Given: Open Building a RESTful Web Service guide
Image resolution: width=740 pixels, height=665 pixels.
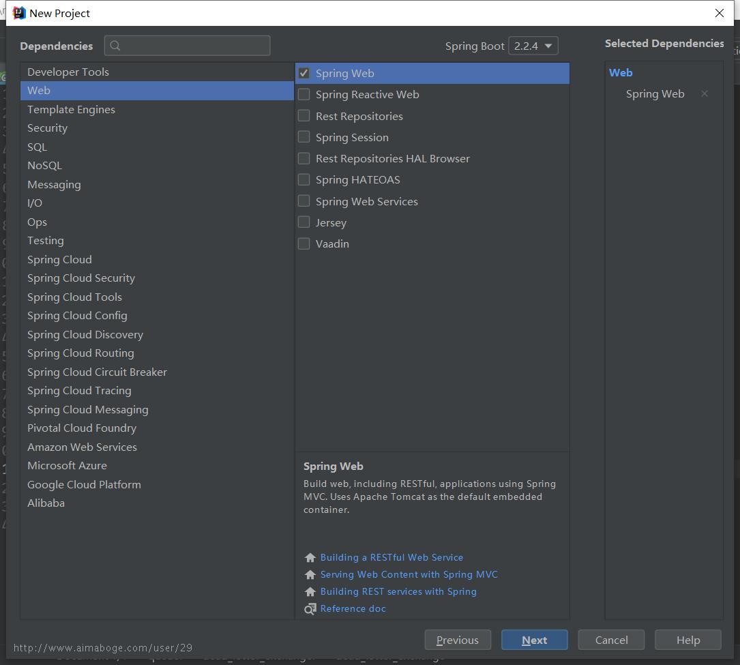Looking at the screenshot, I should click(x=391, y=557).
